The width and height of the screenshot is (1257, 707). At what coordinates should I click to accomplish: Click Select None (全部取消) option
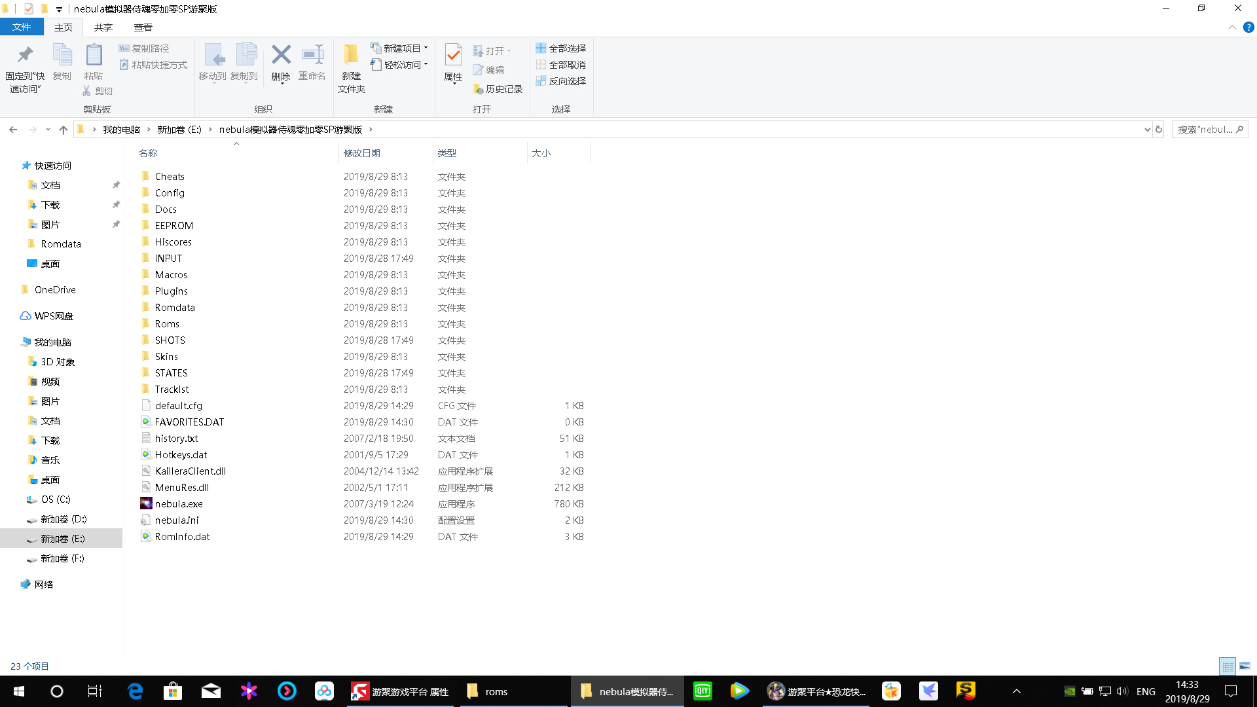[560, 65]
